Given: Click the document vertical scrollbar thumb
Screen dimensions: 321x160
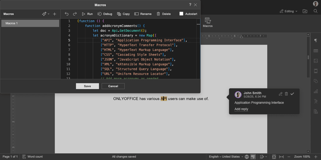Looking at the screenshot, I should tap(308, 57).
